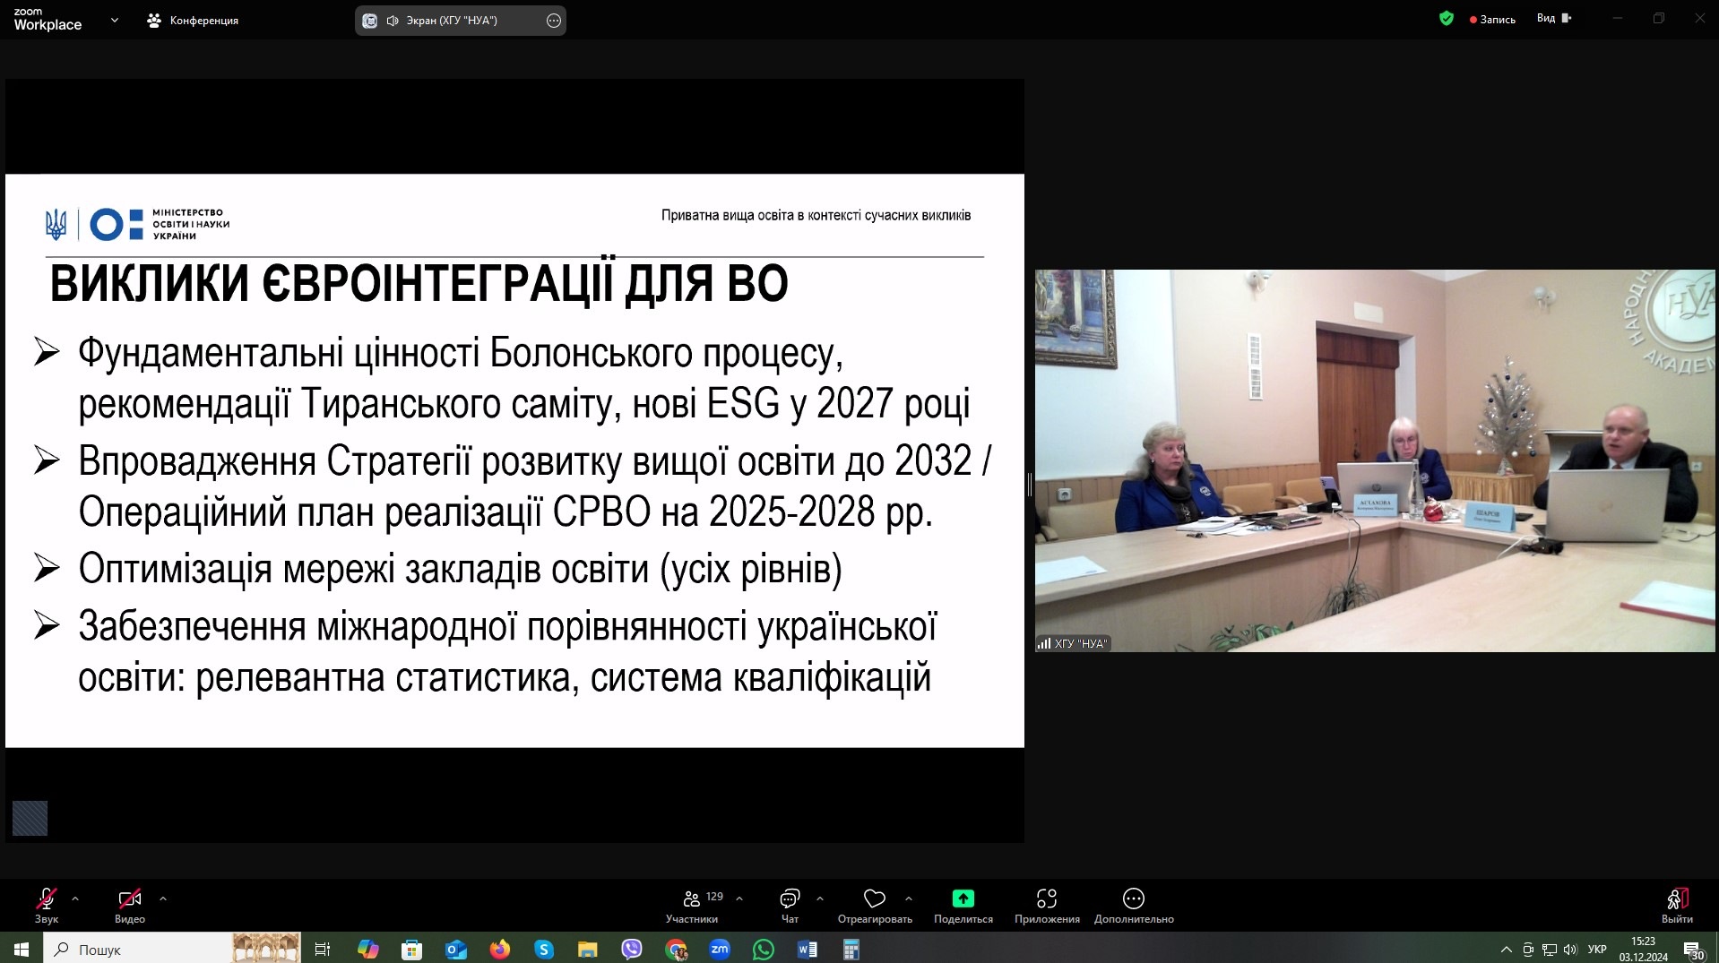Open the Участники participants panel
1719x963 pixels.
[692, 899]
